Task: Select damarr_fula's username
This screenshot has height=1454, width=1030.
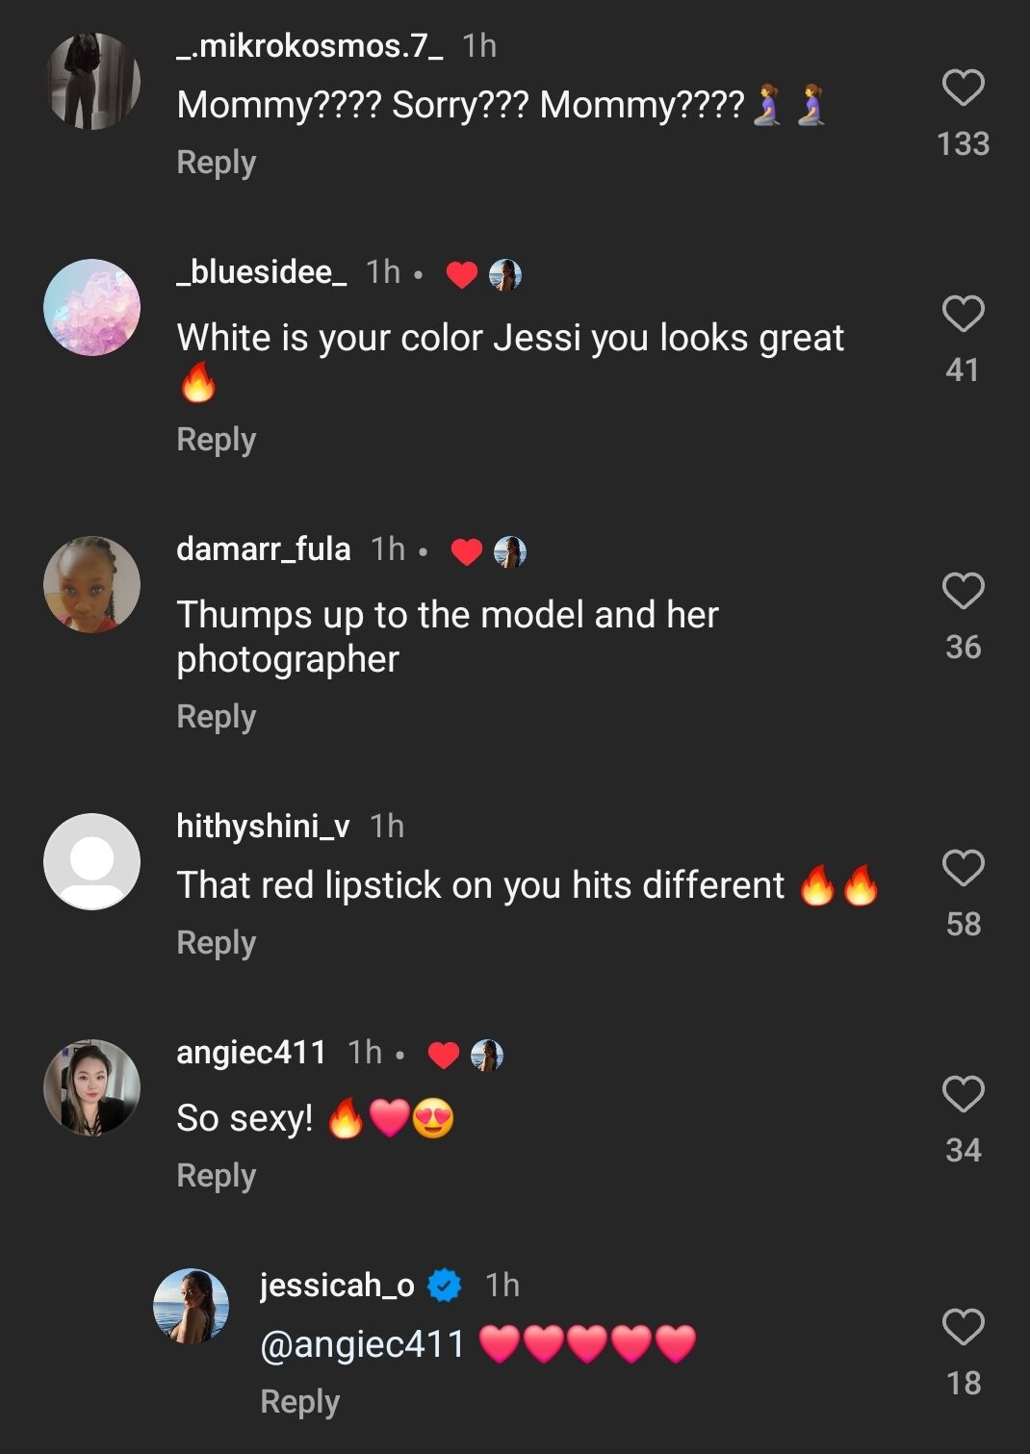Action: [263, 549]
